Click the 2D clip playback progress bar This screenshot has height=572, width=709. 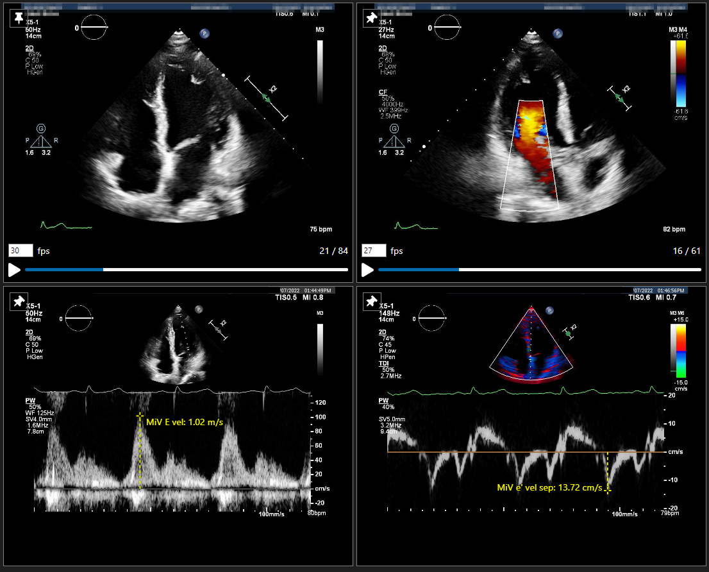186,270
